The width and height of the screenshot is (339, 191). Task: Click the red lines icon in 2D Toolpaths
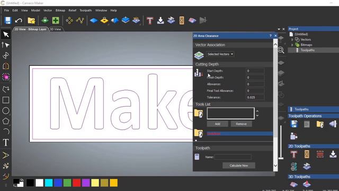pyautogui.click(x=320, y=154)
